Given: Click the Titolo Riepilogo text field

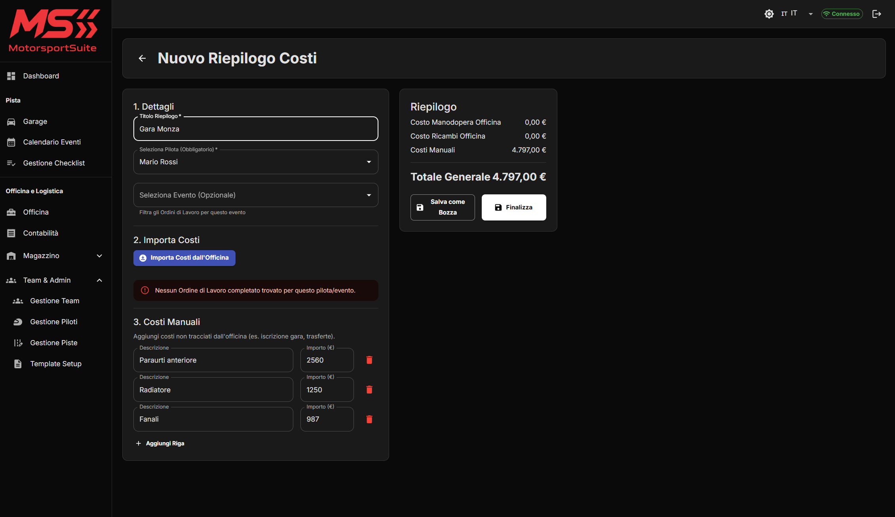Looking at the screenshot, I should pos(255,129).
